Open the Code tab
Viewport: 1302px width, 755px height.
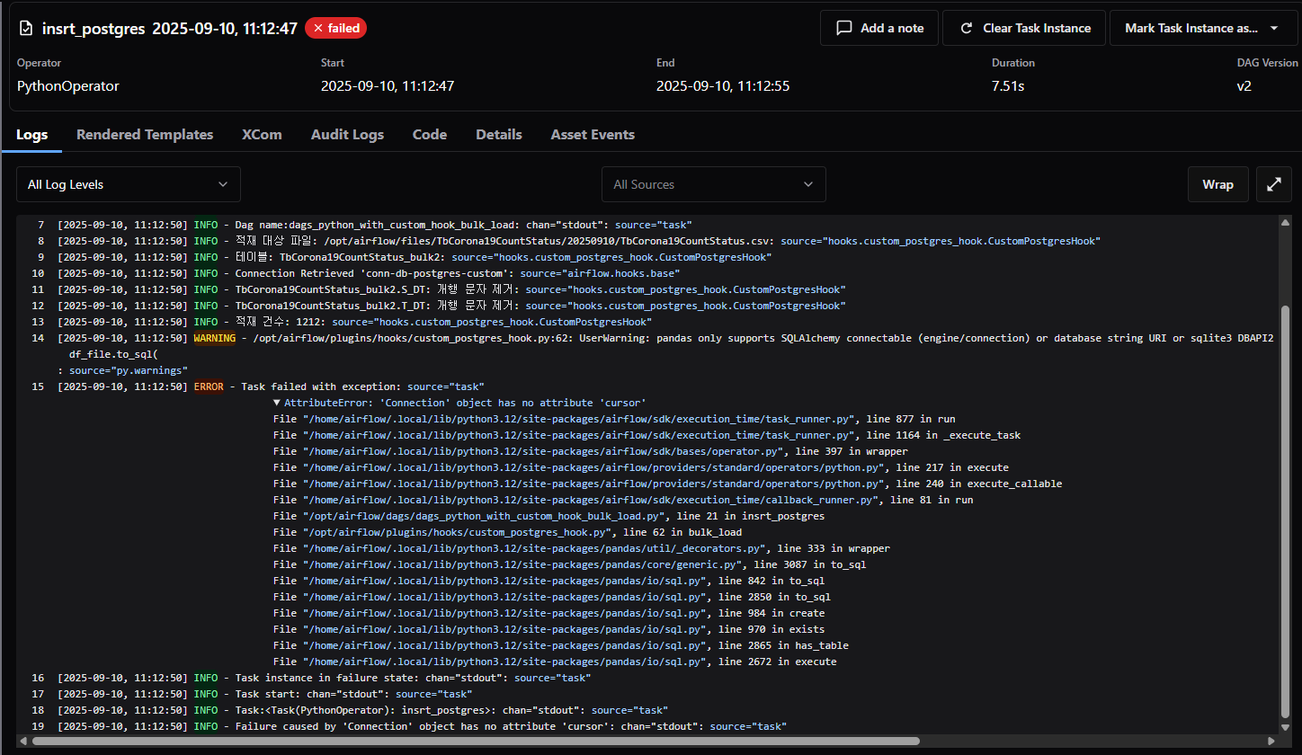(430, 134)
